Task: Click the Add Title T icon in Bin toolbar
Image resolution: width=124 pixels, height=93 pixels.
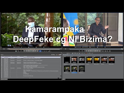Action: click(x=74, y=53)
